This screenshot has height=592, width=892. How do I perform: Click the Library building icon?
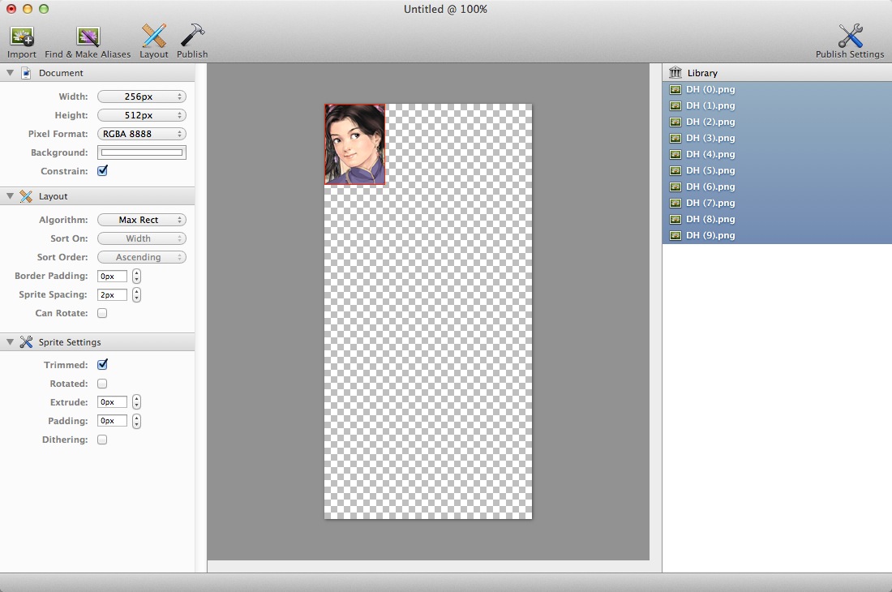pos(675,73)
